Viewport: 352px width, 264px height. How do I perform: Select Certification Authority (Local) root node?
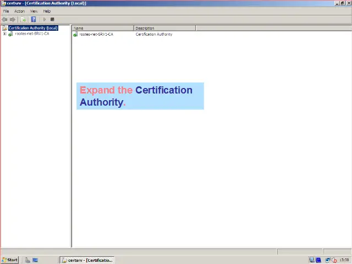pos(32,28)
